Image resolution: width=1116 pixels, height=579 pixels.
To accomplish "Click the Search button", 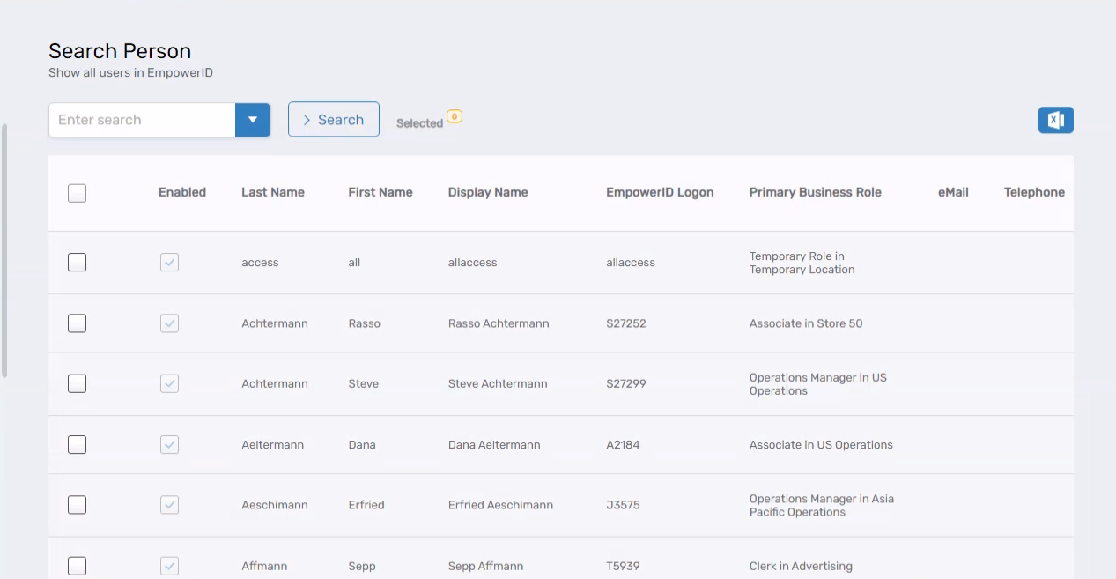I will [334, 120].
